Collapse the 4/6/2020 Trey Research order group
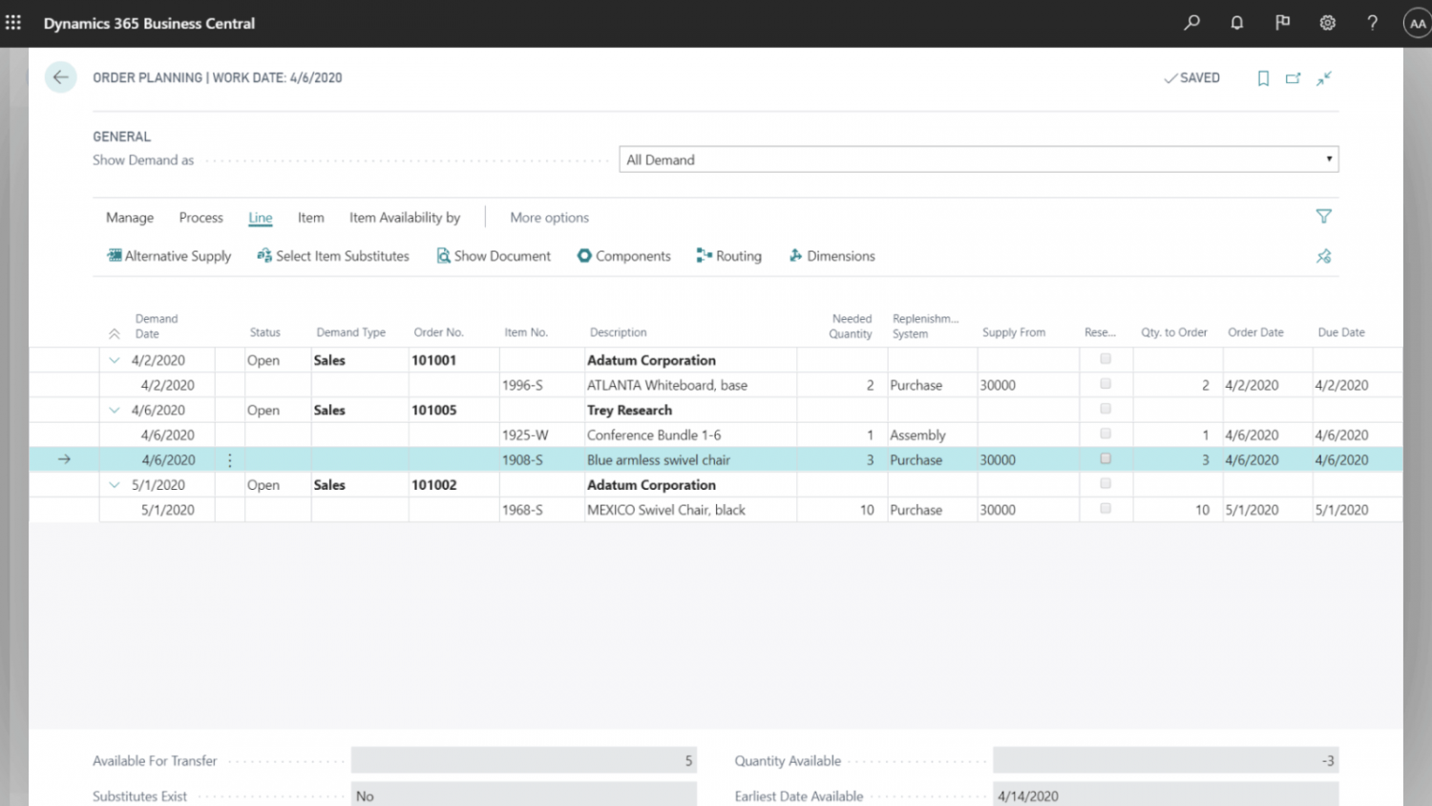Screen dimensions: 1432x806 pyautogui.click(x=114, y=409)
